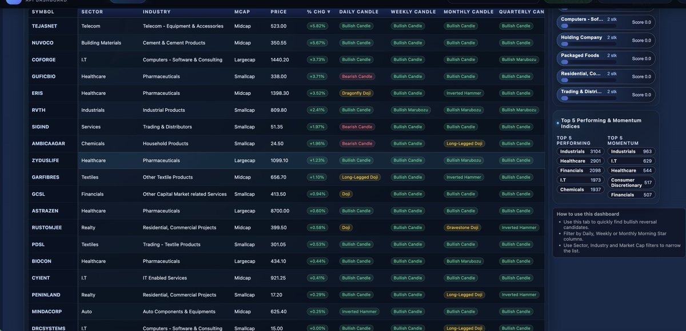Image resolution: width=686 pixels, height=331 pixels.
Task: Open the Computers - Sof… industry card
Action: click(x=606, y=22)
